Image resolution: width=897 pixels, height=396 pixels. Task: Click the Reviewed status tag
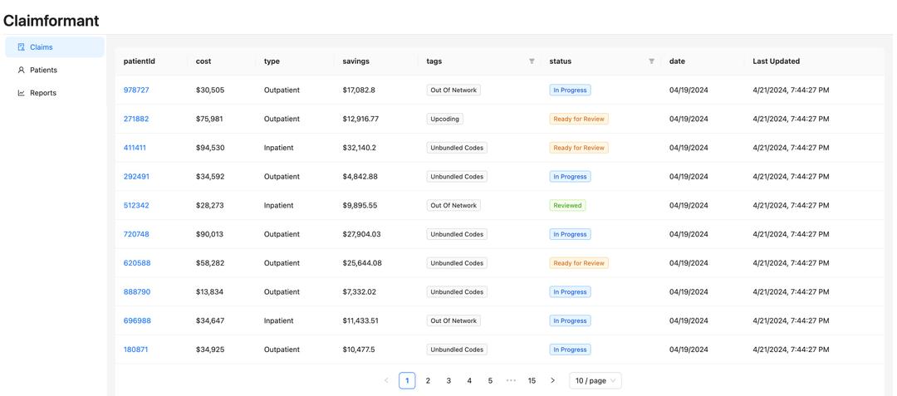pyautogui.click(x=567, y=206)
